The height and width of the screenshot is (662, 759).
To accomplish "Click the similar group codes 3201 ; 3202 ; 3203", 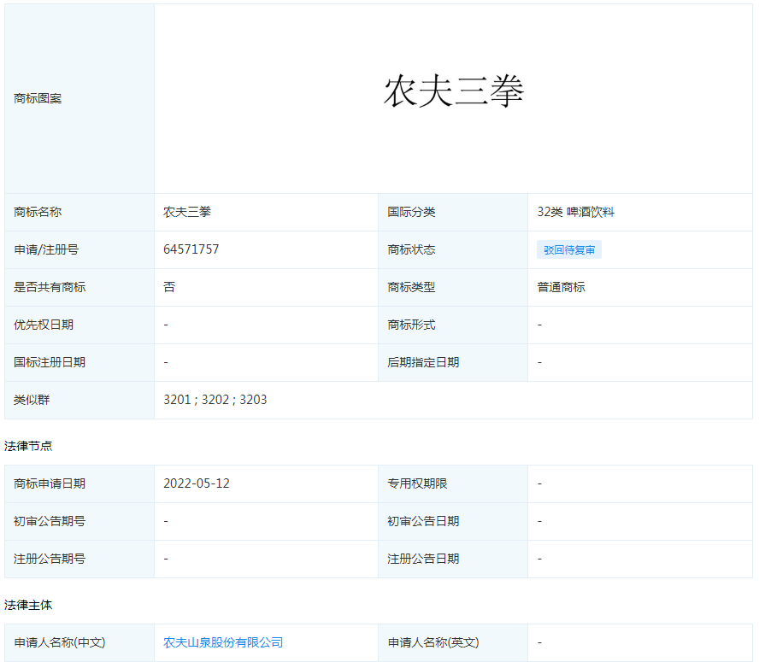I will click(x=215, y=400).
